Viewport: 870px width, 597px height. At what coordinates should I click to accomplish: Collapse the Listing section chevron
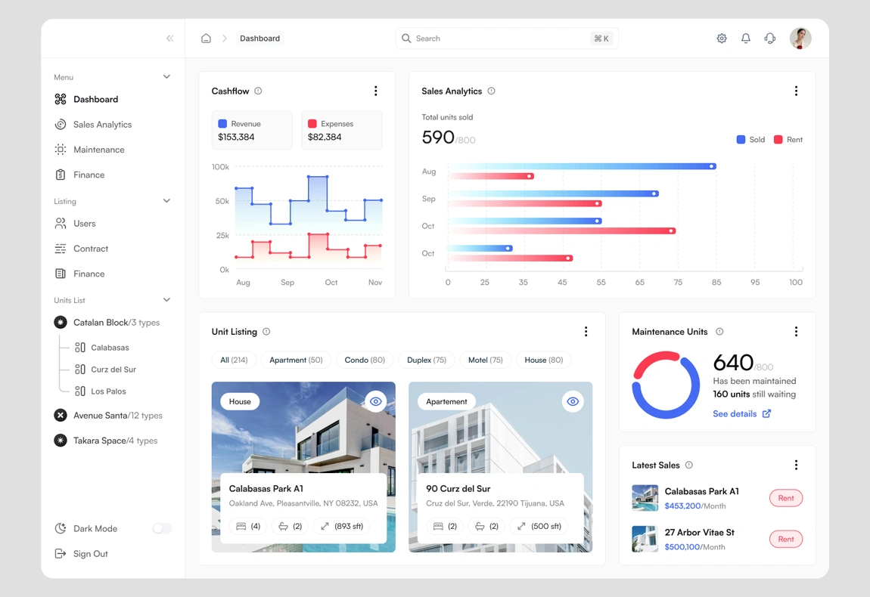tap(166, 201)
